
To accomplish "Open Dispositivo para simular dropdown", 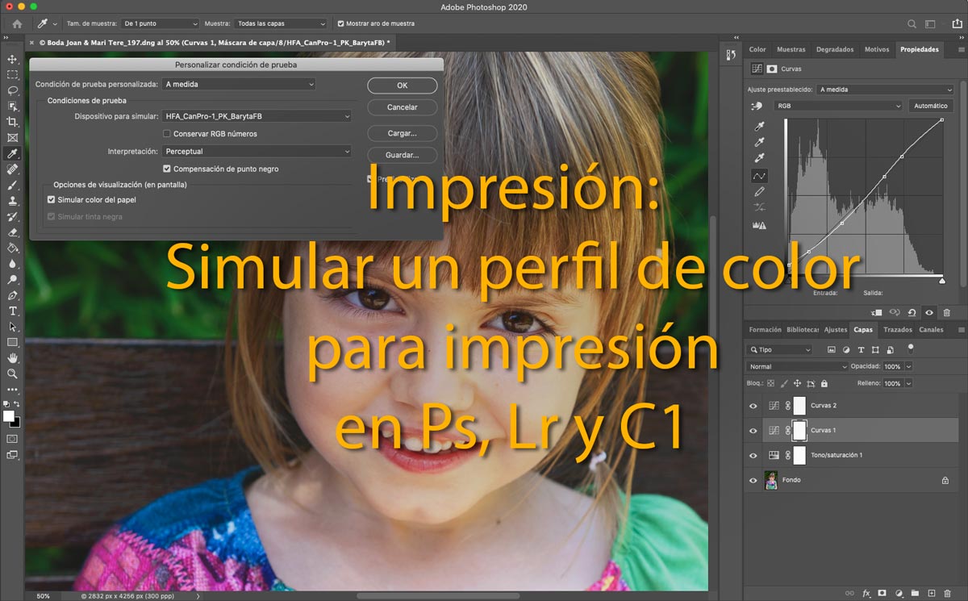I will pos(257,116).
